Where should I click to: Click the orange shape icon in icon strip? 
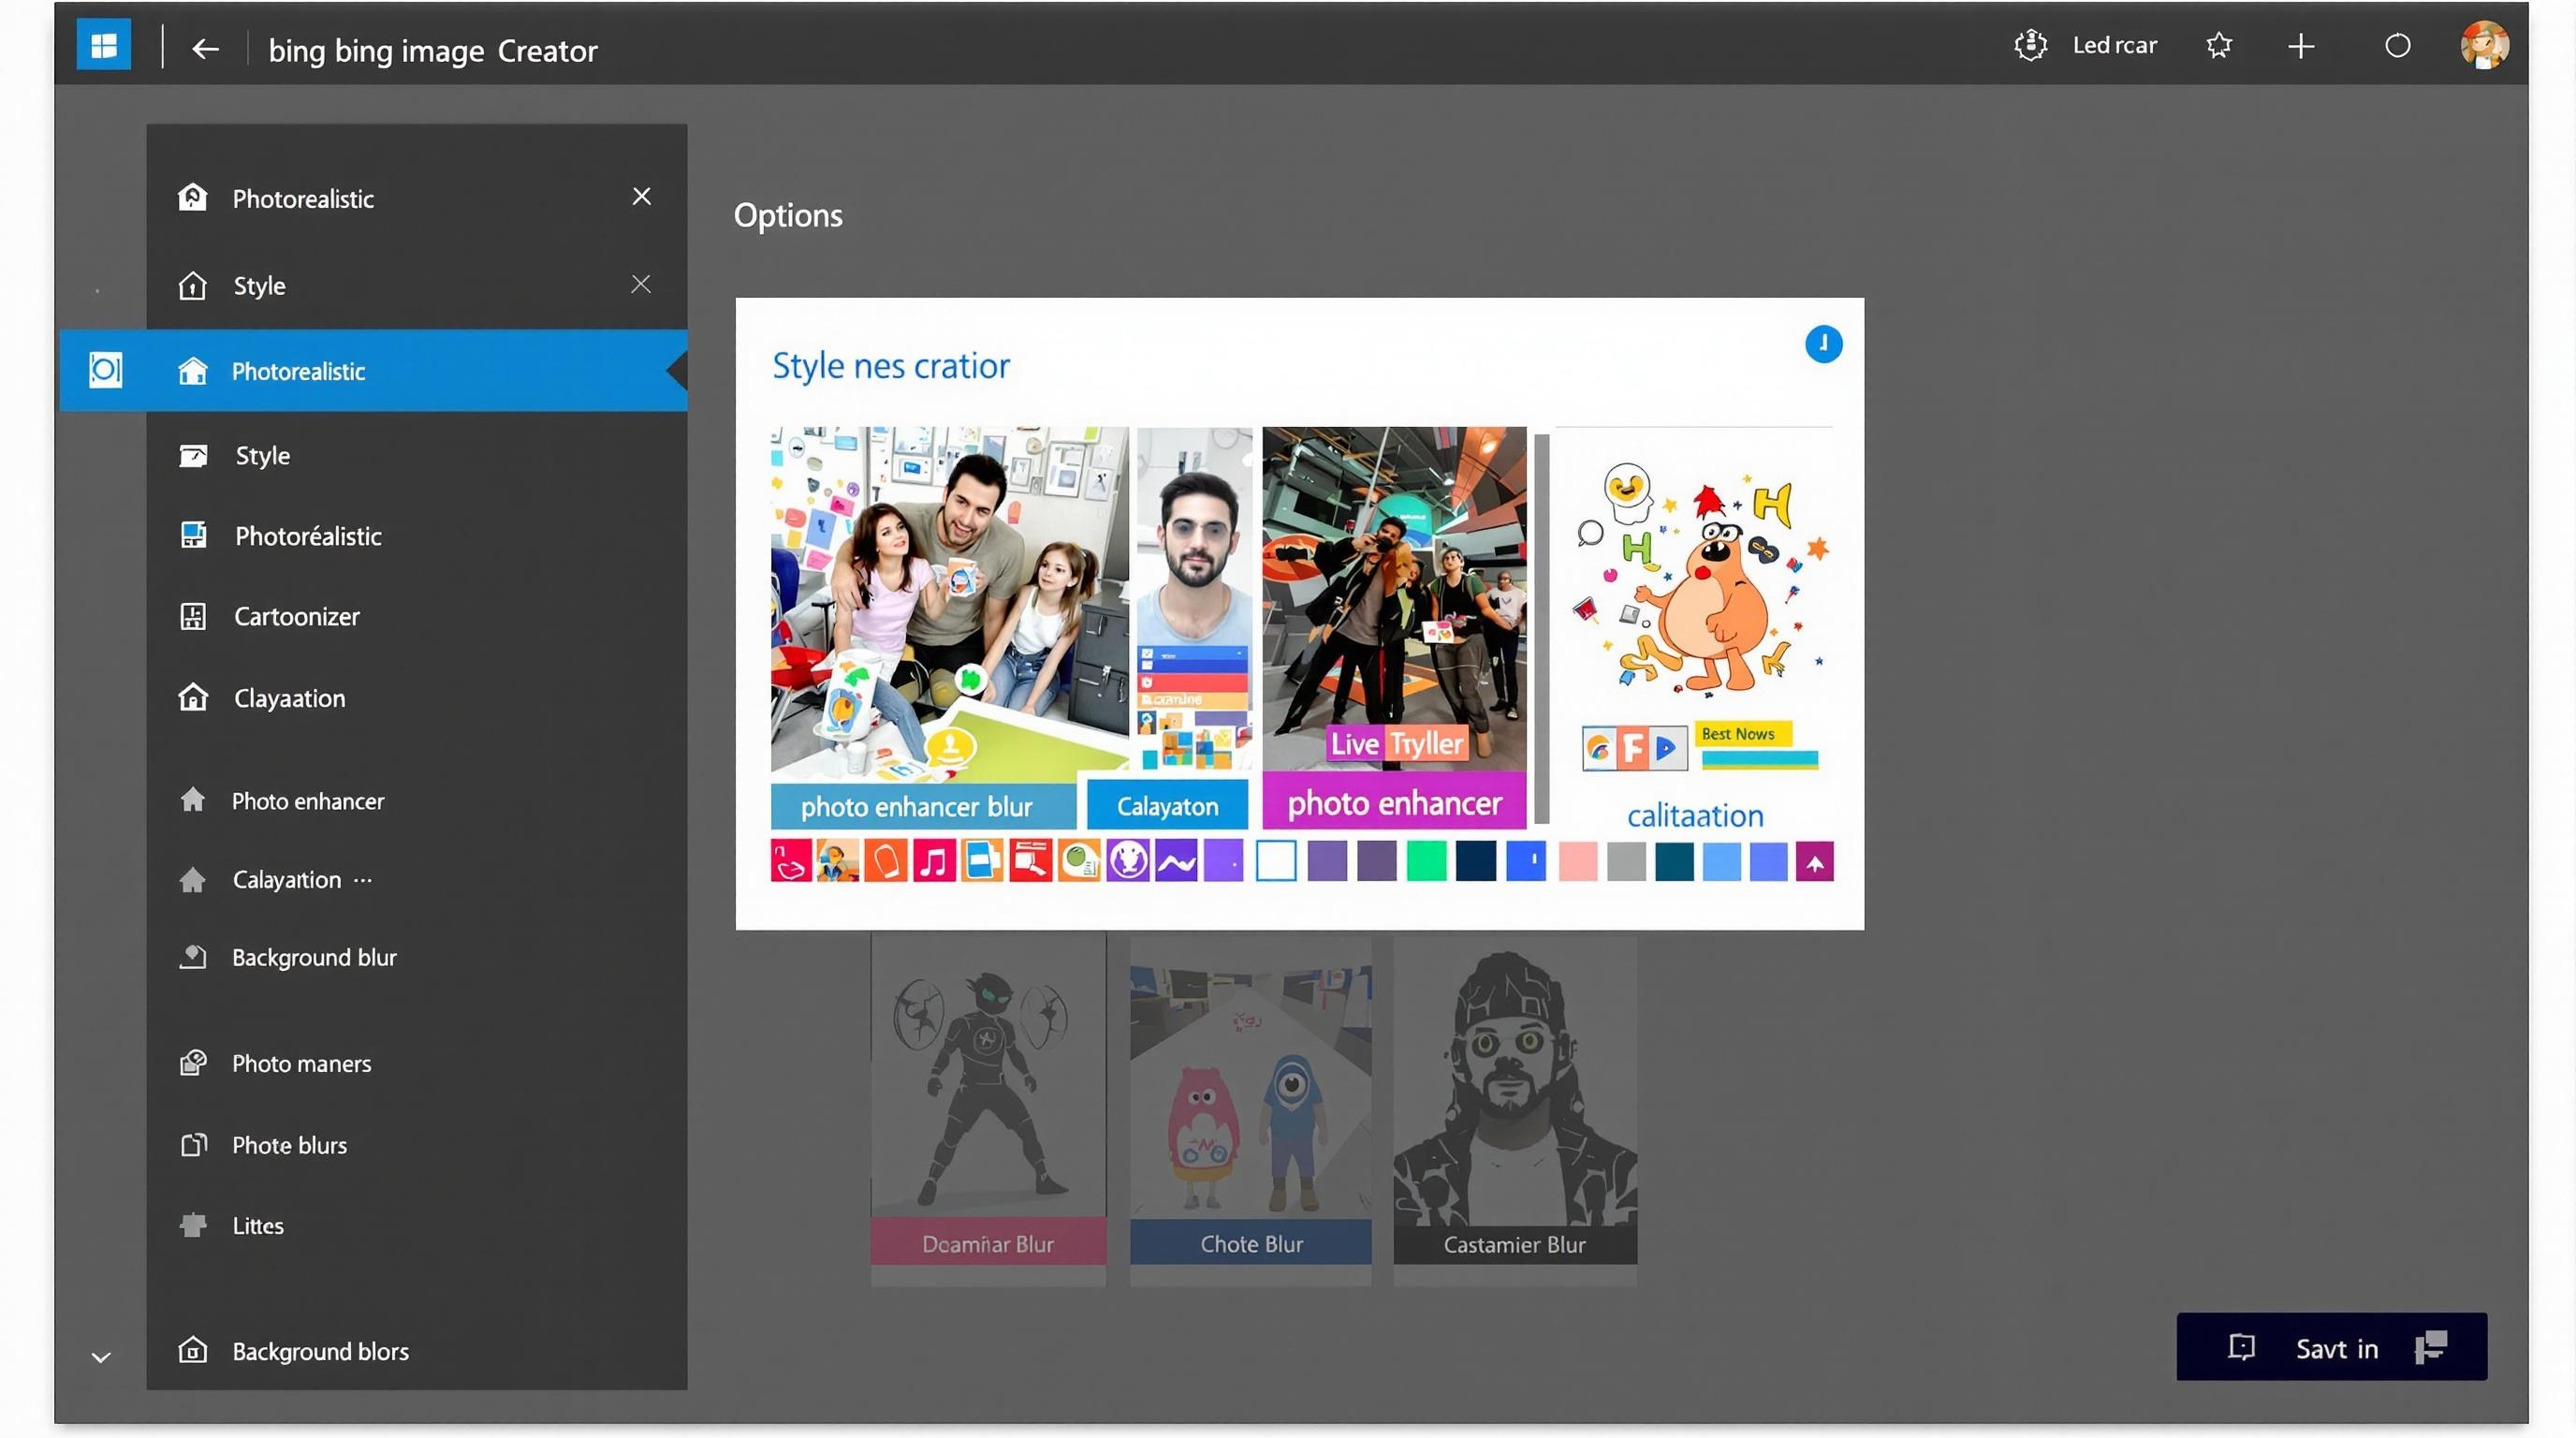pyautogui.click(x=886, y=861)
